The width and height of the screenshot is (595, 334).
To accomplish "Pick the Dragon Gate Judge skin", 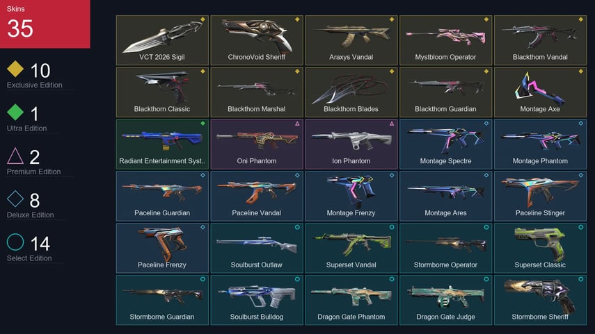I will tap(445, 299).
